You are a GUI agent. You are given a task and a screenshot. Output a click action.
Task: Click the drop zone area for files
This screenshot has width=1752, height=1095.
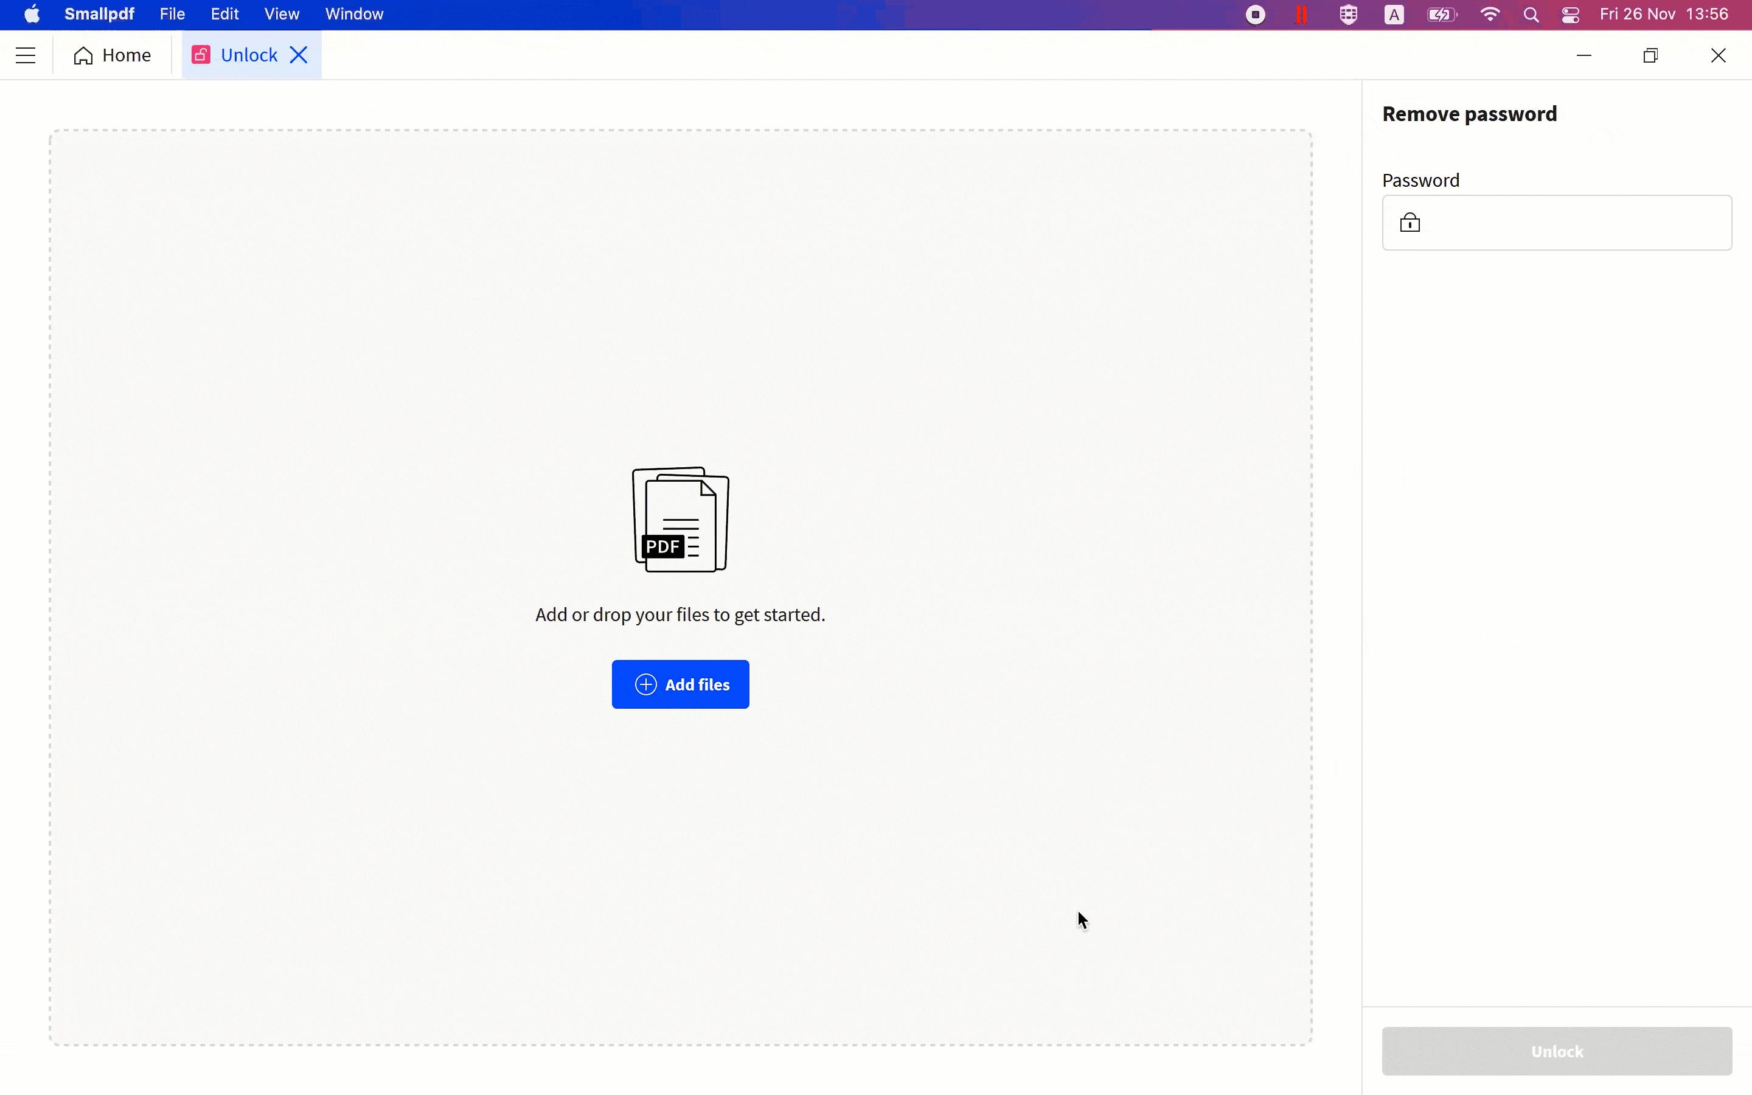pyautogui.click(x=681, y=586)
